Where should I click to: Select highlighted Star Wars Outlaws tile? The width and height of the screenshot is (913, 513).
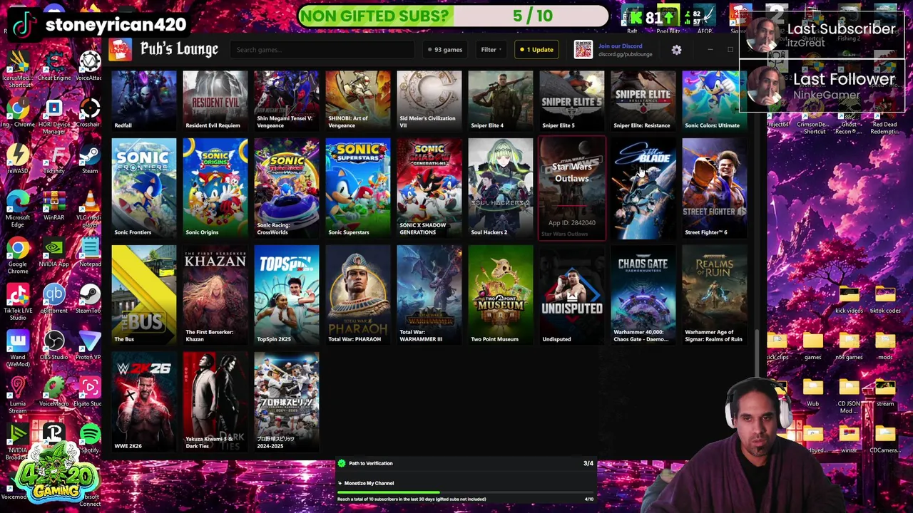click(571, 188)
